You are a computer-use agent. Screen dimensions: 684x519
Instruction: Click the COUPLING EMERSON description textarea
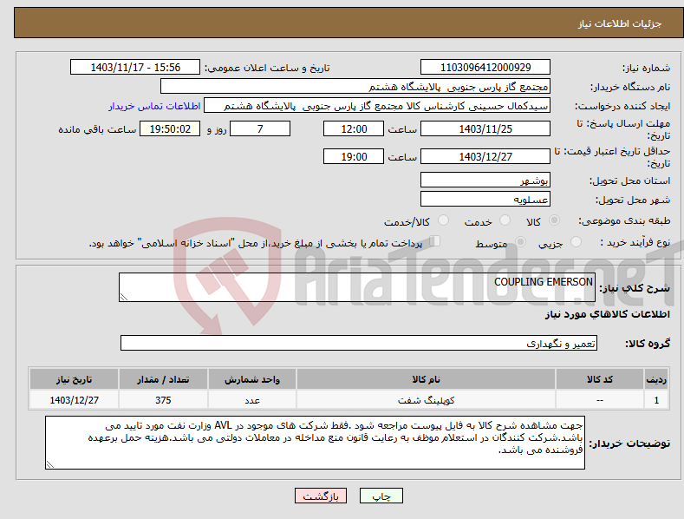tap(357, 287)
